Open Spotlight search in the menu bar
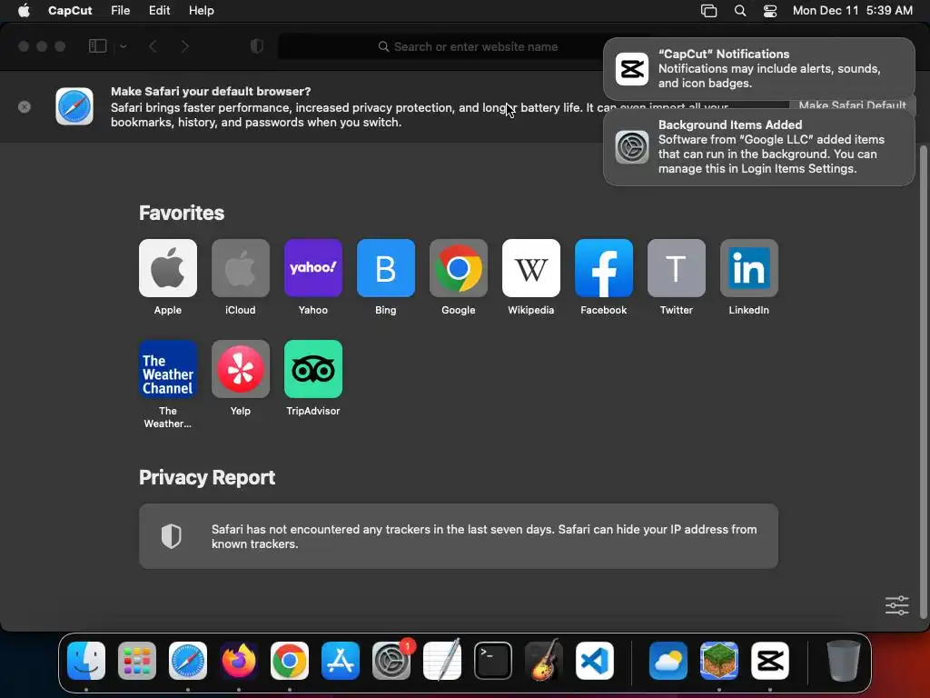 (740, 11)
